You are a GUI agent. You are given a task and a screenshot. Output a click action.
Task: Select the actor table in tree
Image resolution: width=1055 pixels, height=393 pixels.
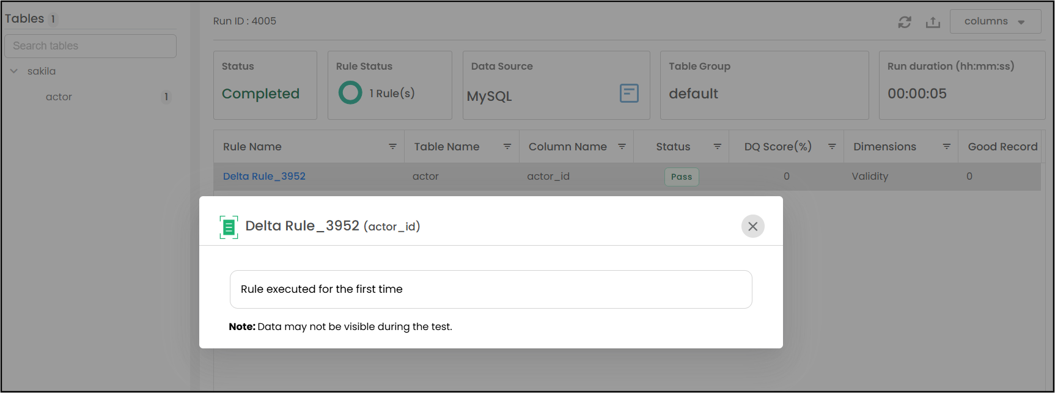[59, 97]
